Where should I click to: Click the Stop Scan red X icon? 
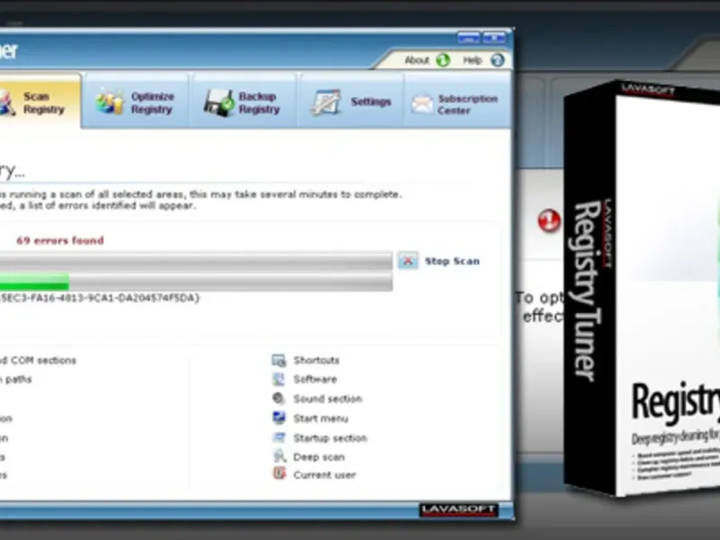pos(408,261)
